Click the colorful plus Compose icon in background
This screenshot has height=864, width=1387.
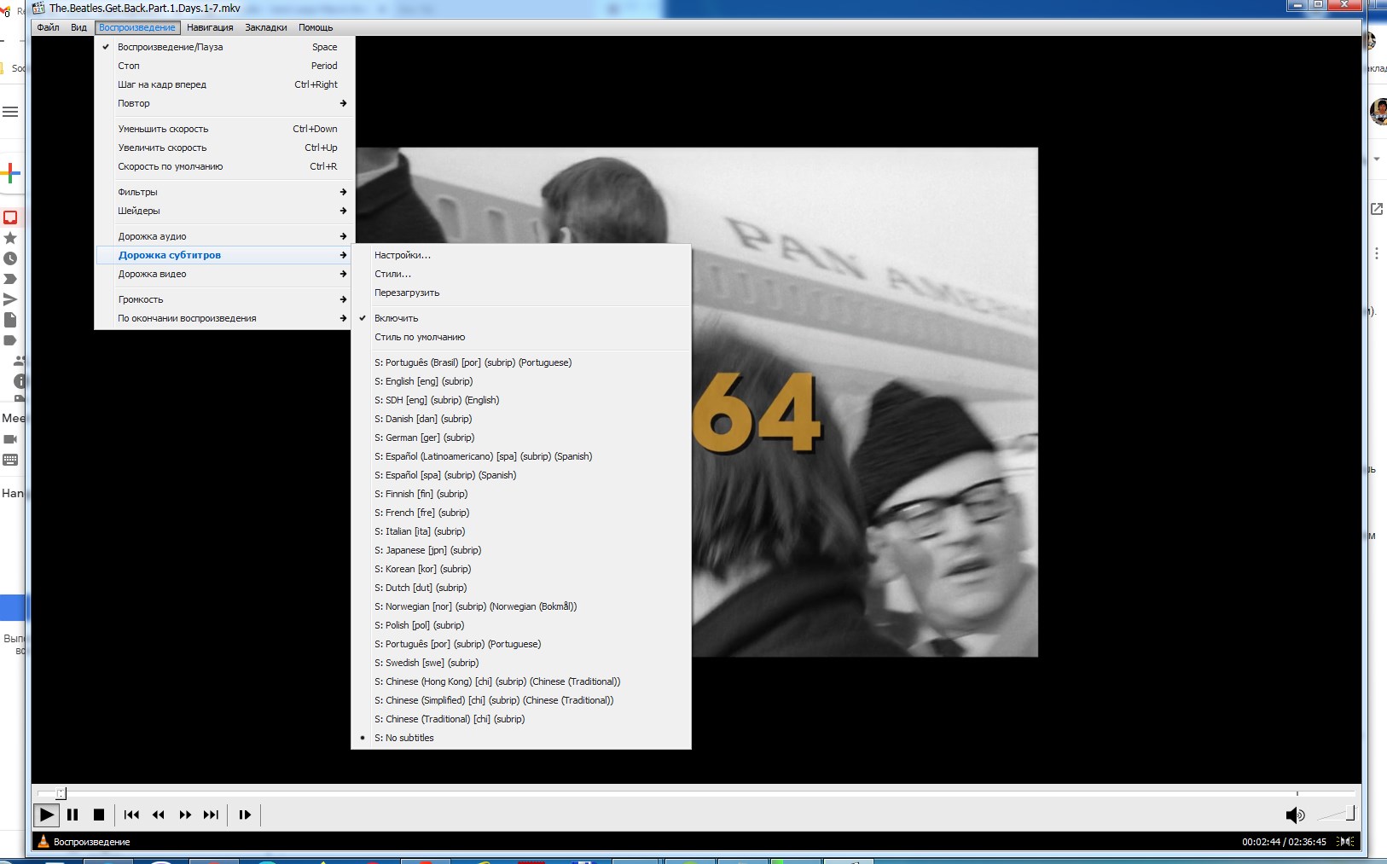(x=10, y=173)
